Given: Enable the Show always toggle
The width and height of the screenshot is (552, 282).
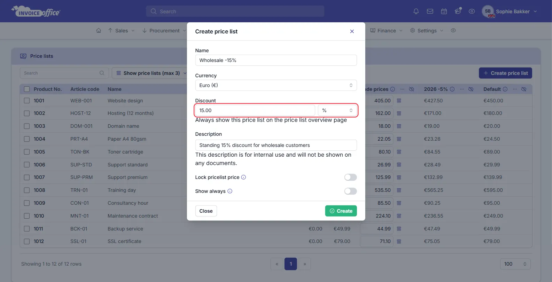Looking at the screenshot, I should tap(350, 191).
